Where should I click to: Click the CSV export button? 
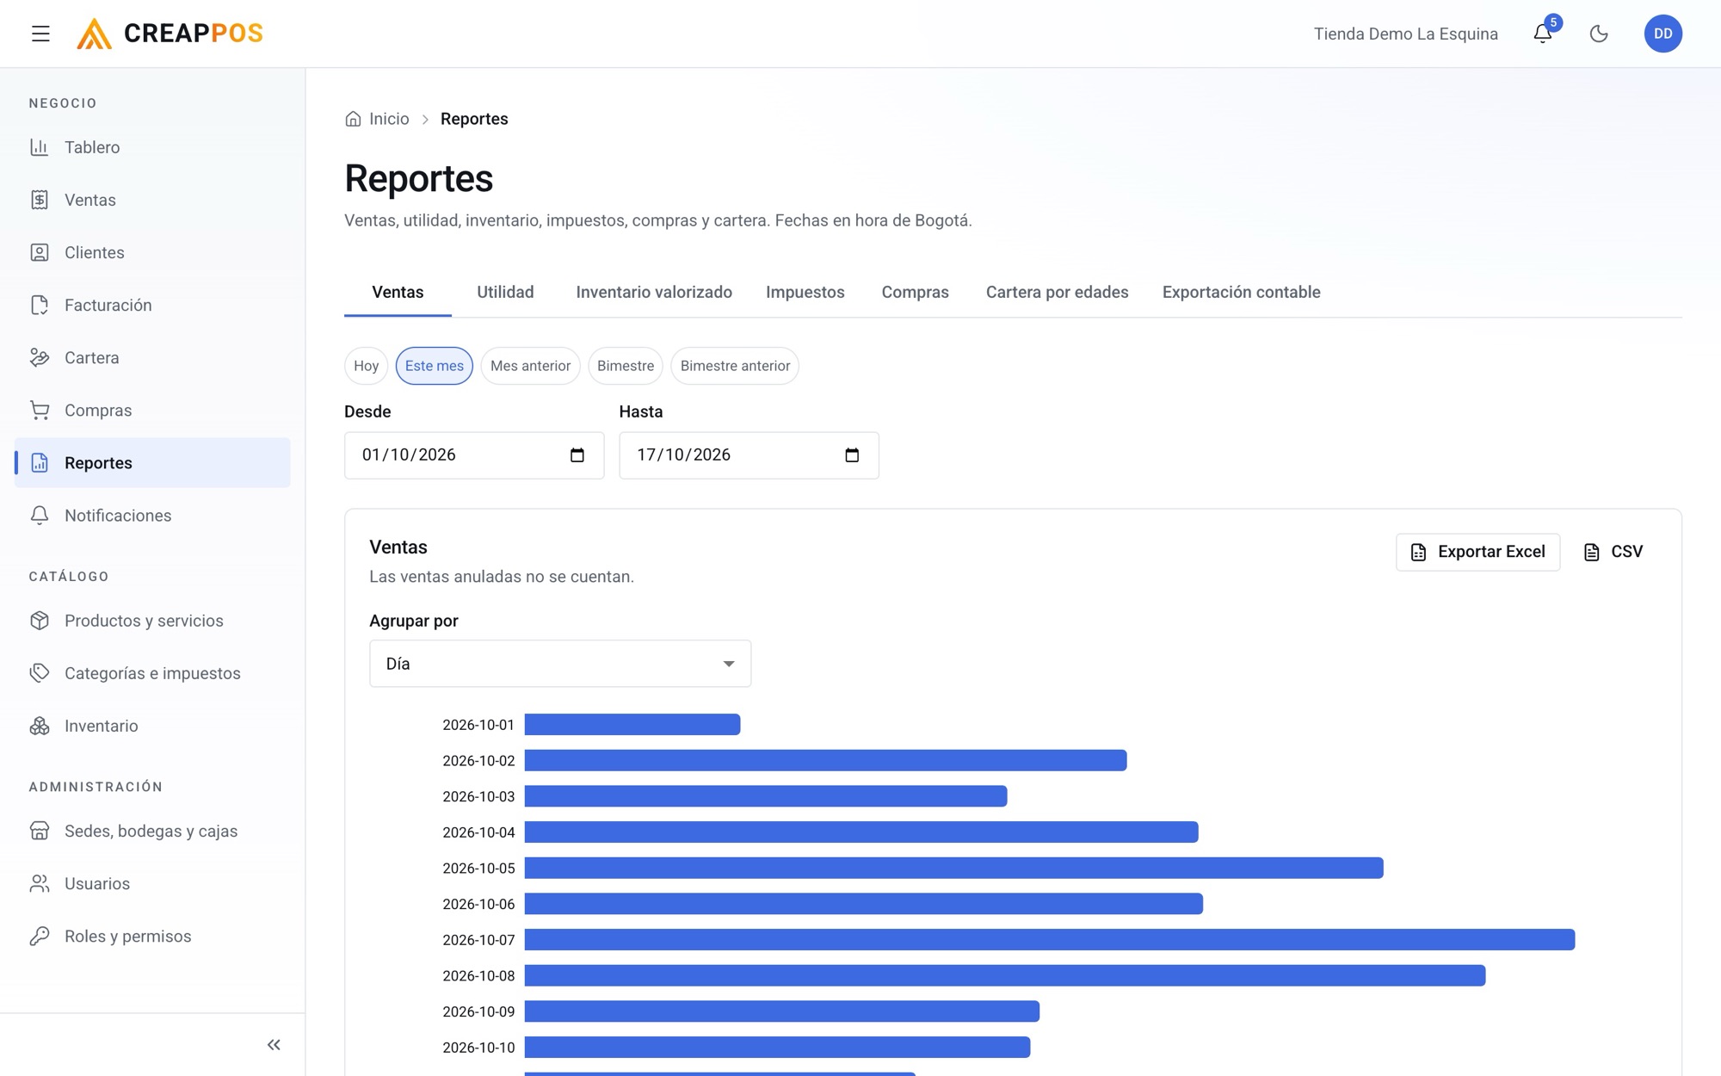tap(1613, 552)
